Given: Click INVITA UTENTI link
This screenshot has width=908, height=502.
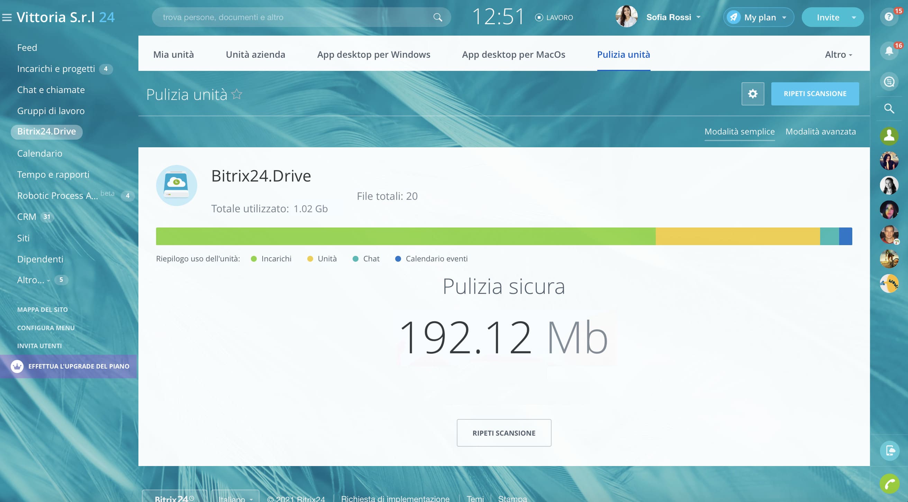Looking at the screenshot, I should (x=39, y=346).
